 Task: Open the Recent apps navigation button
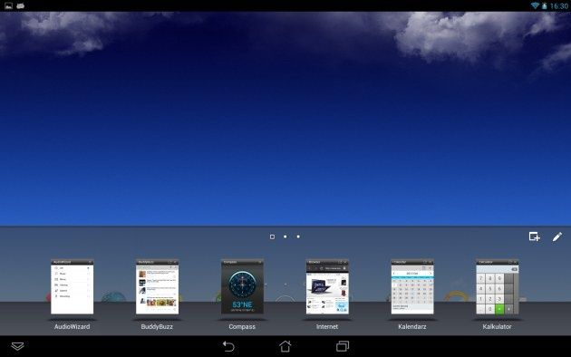coord(343,346)
